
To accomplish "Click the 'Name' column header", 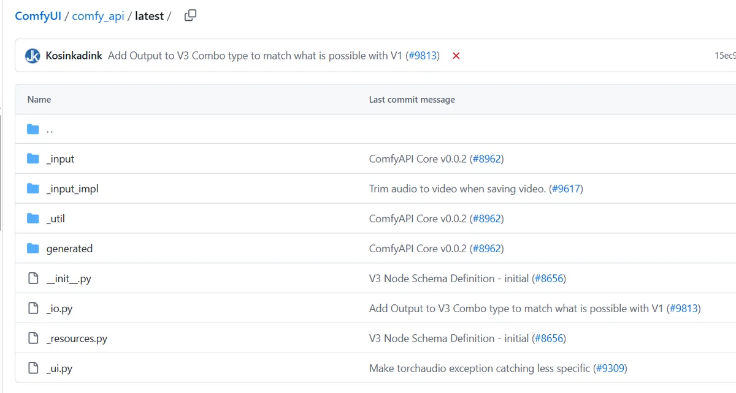I will coord(39,99).
